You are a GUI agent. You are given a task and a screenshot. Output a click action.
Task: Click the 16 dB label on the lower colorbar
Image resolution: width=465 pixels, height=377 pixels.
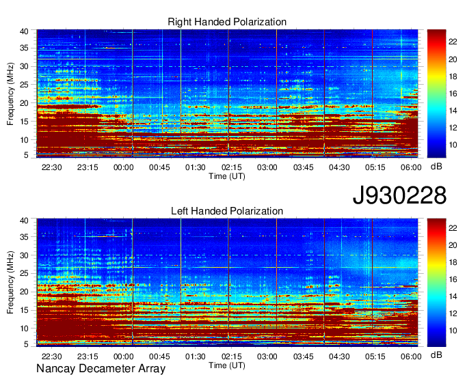point(453,279)
